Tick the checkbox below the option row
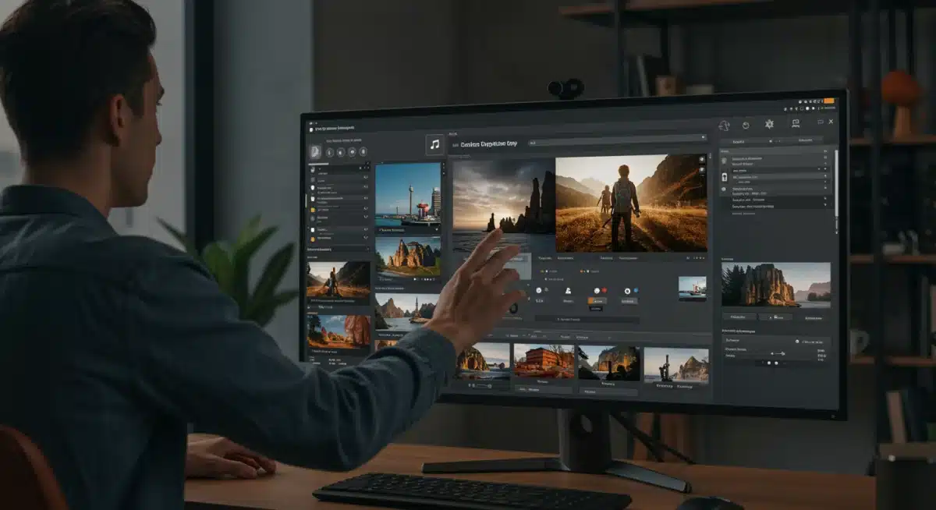The height and width of the screenshot is (510, 936). coord(546,278)
